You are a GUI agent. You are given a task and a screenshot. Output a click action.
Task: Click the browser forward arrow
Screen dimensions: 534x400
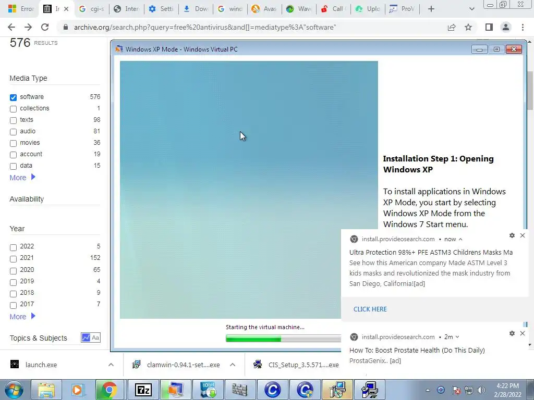coord(28,27)
